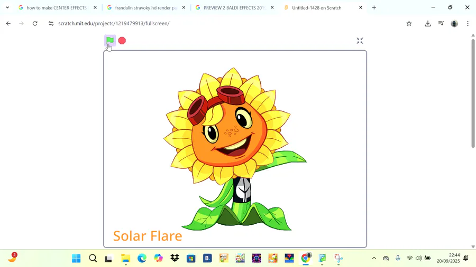Open the block puzzle game taskbar icon

tap(289, 258)
